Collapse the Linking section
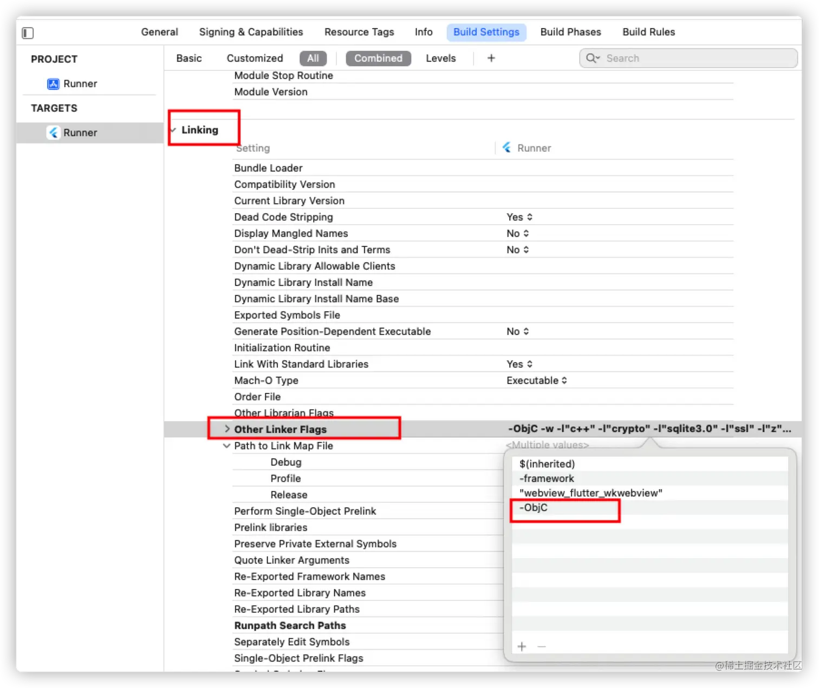Image resolution: width=819 pixels, height=688 pixels. pyautogui.click(x=173, y=130)
